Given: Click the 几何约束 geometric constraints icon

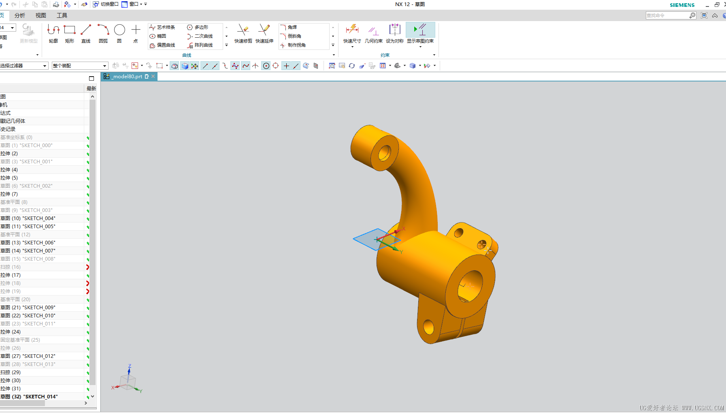Looking at the screenshot, I should tap(373, 33).
